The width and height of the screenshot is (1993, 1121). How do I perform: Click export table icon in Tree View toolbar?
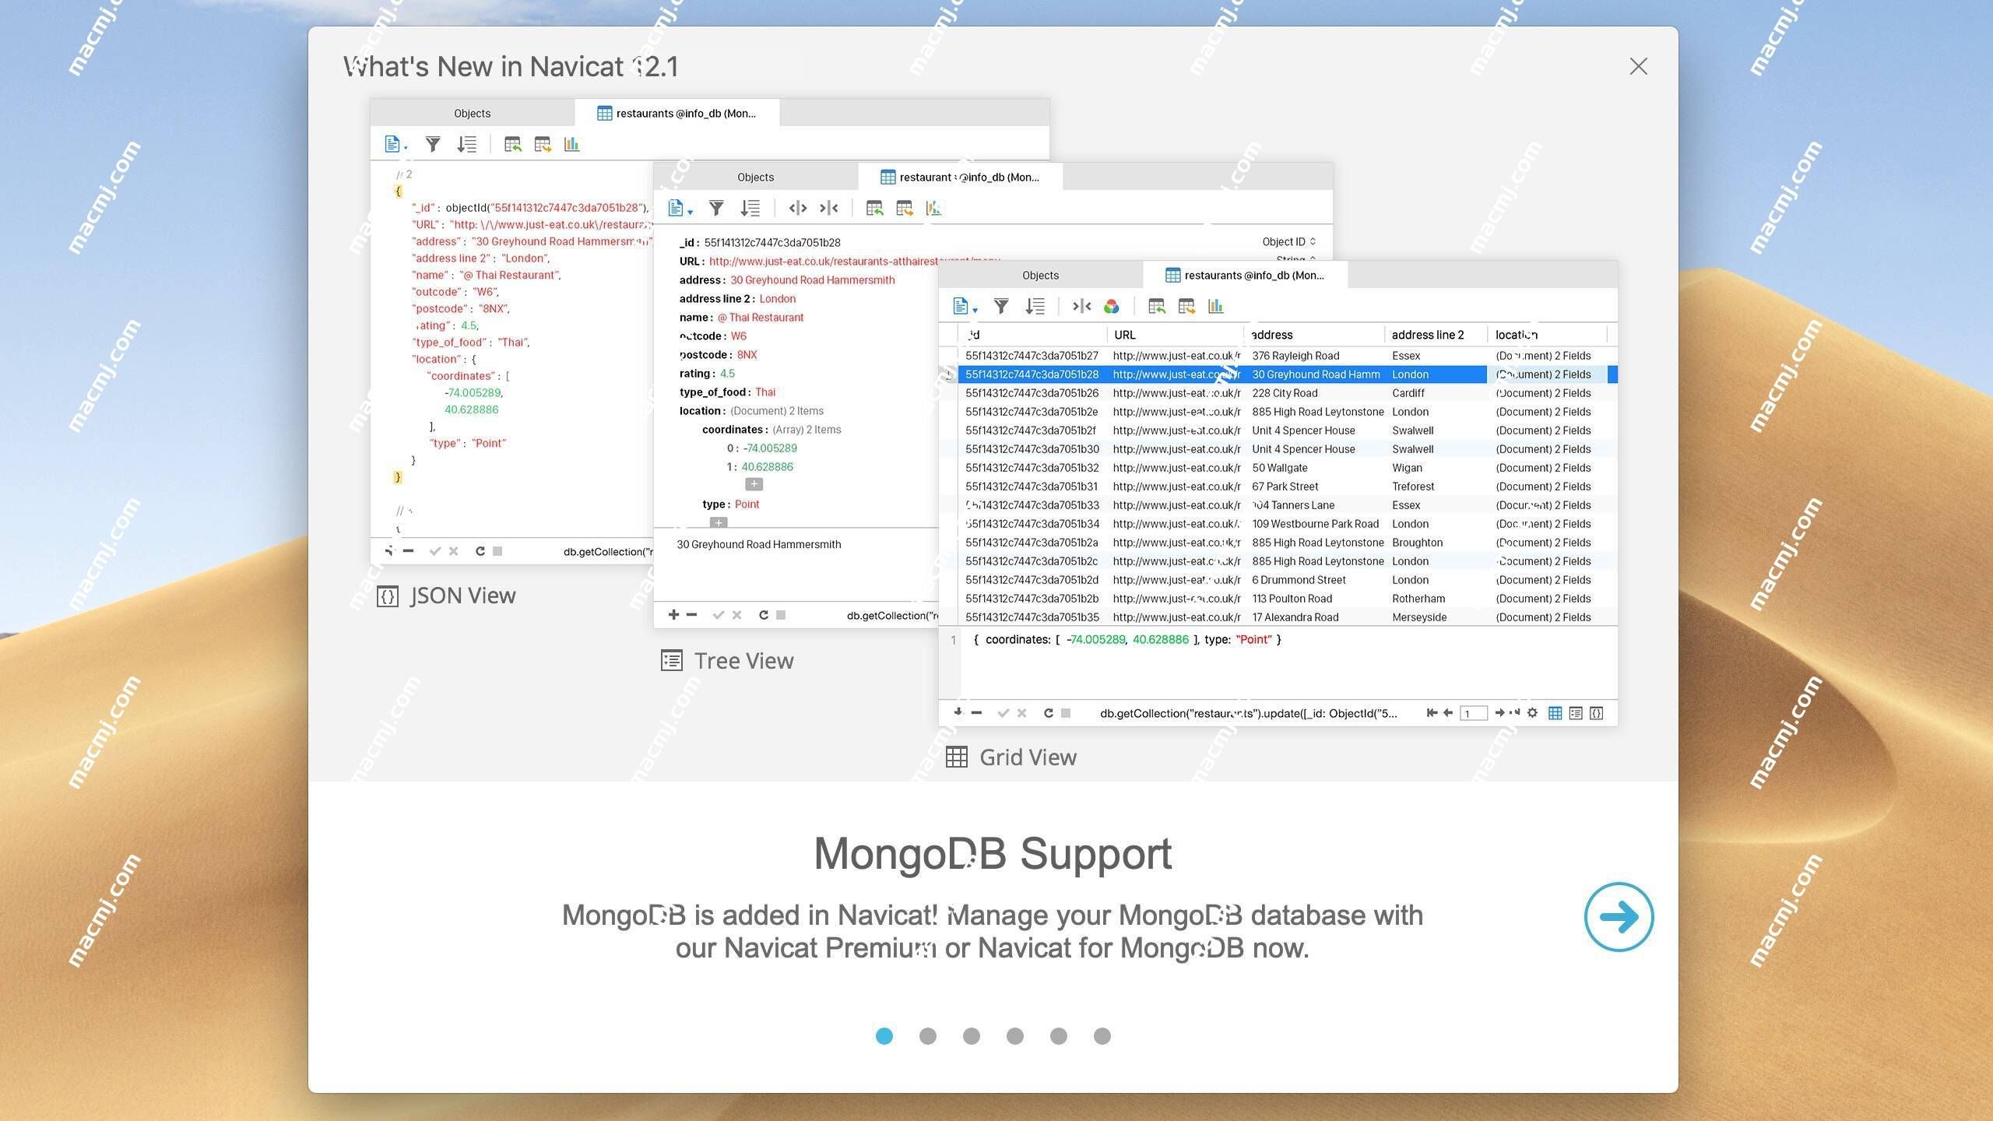[x=904, y=208]
